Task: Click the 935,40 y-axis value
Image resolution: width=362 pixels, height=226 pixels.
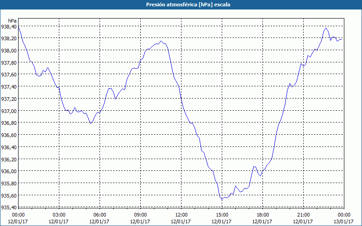Action: coord(9,207)
